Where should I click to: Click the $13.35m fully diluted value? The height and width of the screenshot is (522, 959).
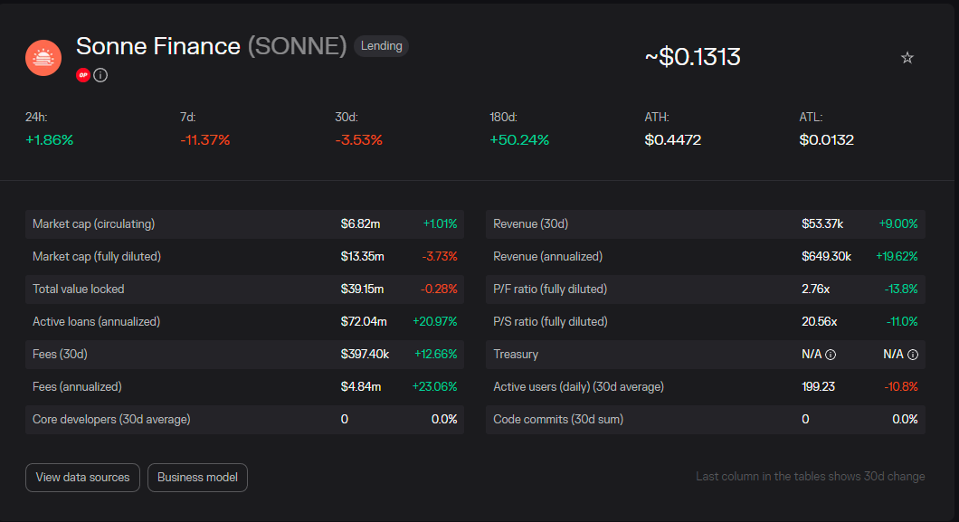pos(362,257)
